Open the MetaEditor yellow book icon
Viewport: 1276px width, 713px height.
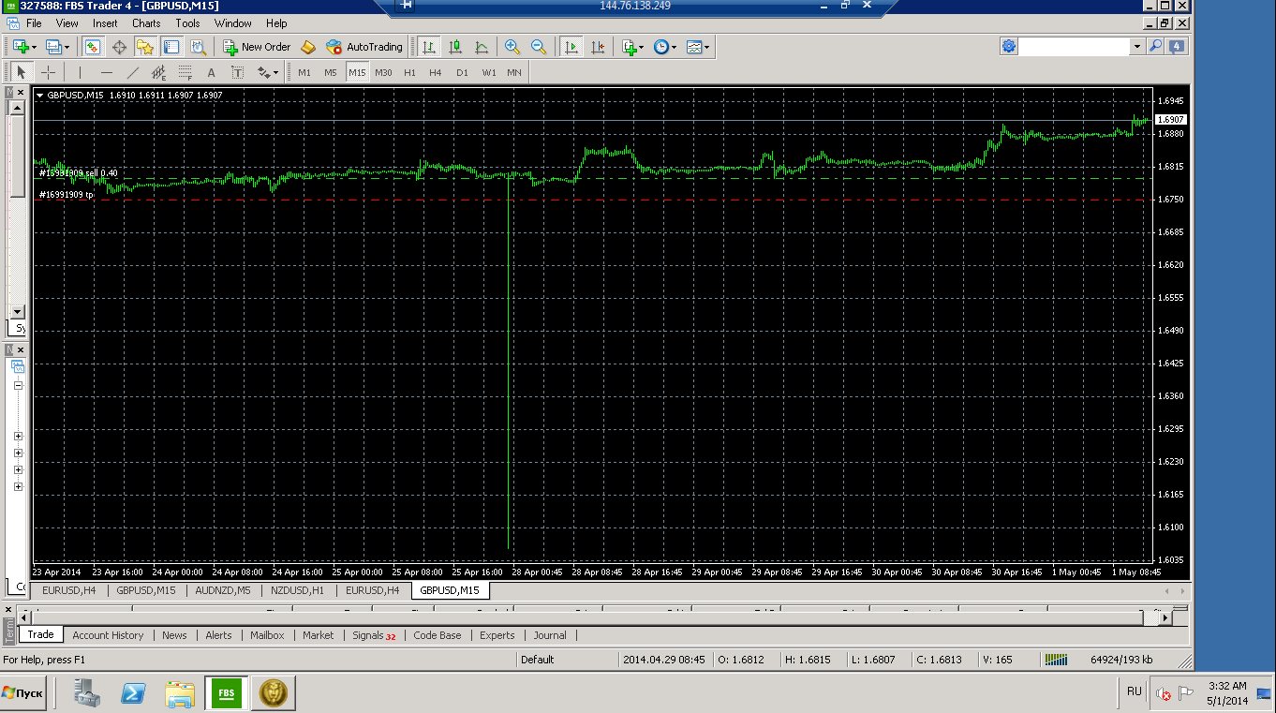[308, 46]
